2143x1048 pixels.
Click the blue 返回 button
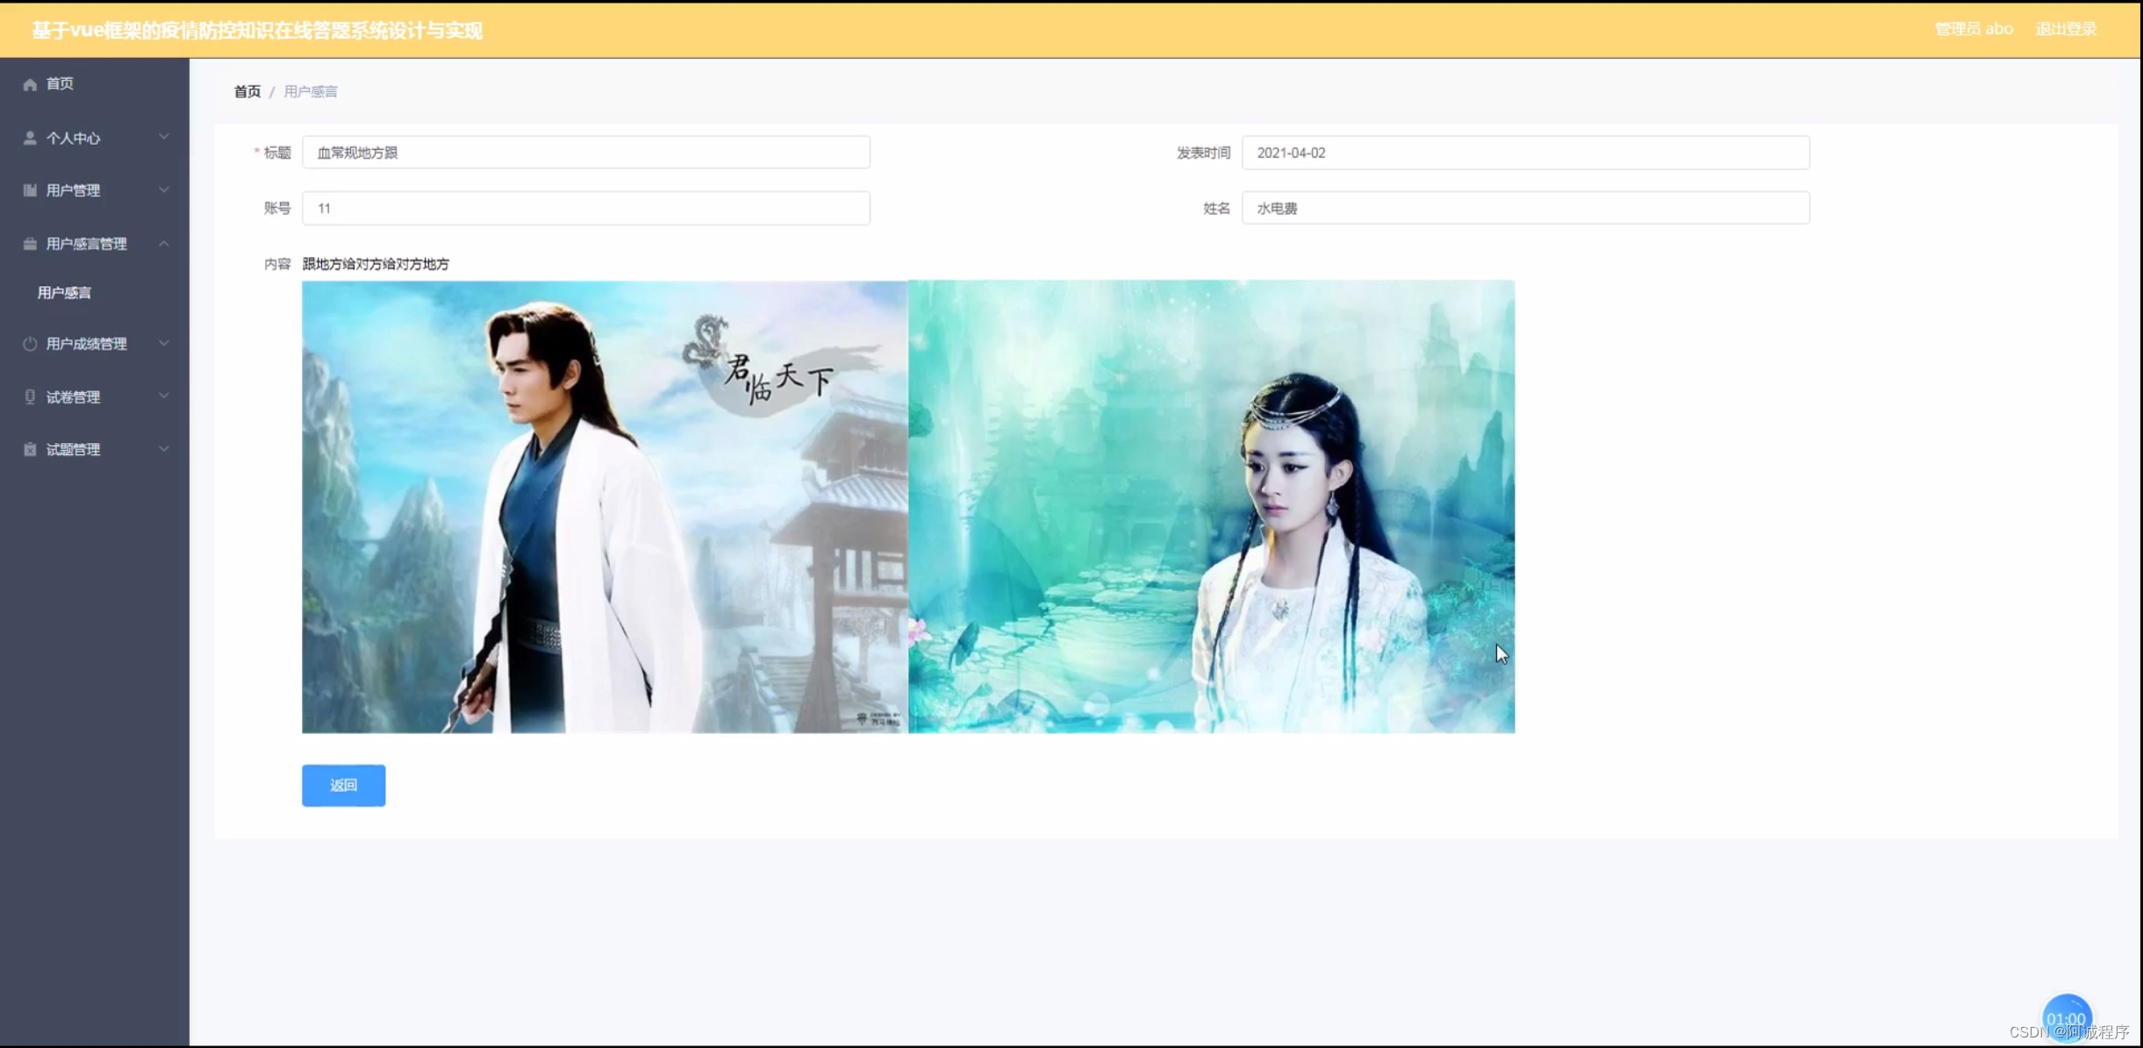coord(343,785)
